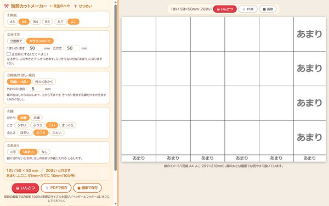Focus the 外わくの余白 margin input

tap(35, 89)
